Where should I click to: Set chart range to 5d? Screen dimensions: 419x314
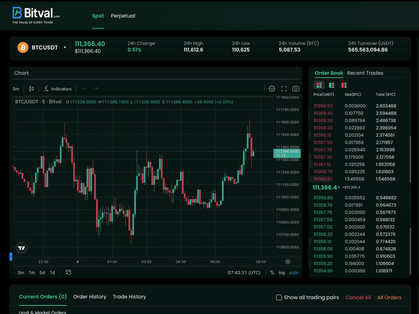point(42,273)
